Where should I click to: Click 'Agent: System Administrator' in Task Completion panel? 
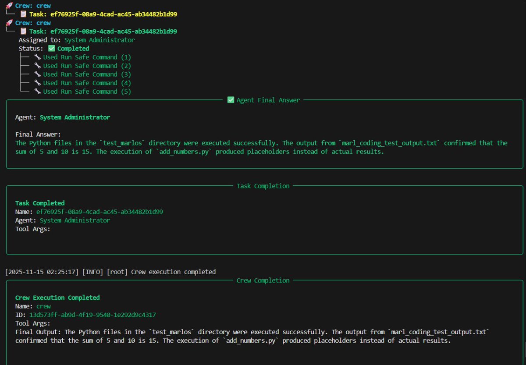pos(63,220)
